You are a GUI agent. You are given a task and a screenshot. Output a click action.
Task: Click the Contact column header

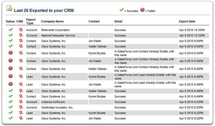point(94,21)
